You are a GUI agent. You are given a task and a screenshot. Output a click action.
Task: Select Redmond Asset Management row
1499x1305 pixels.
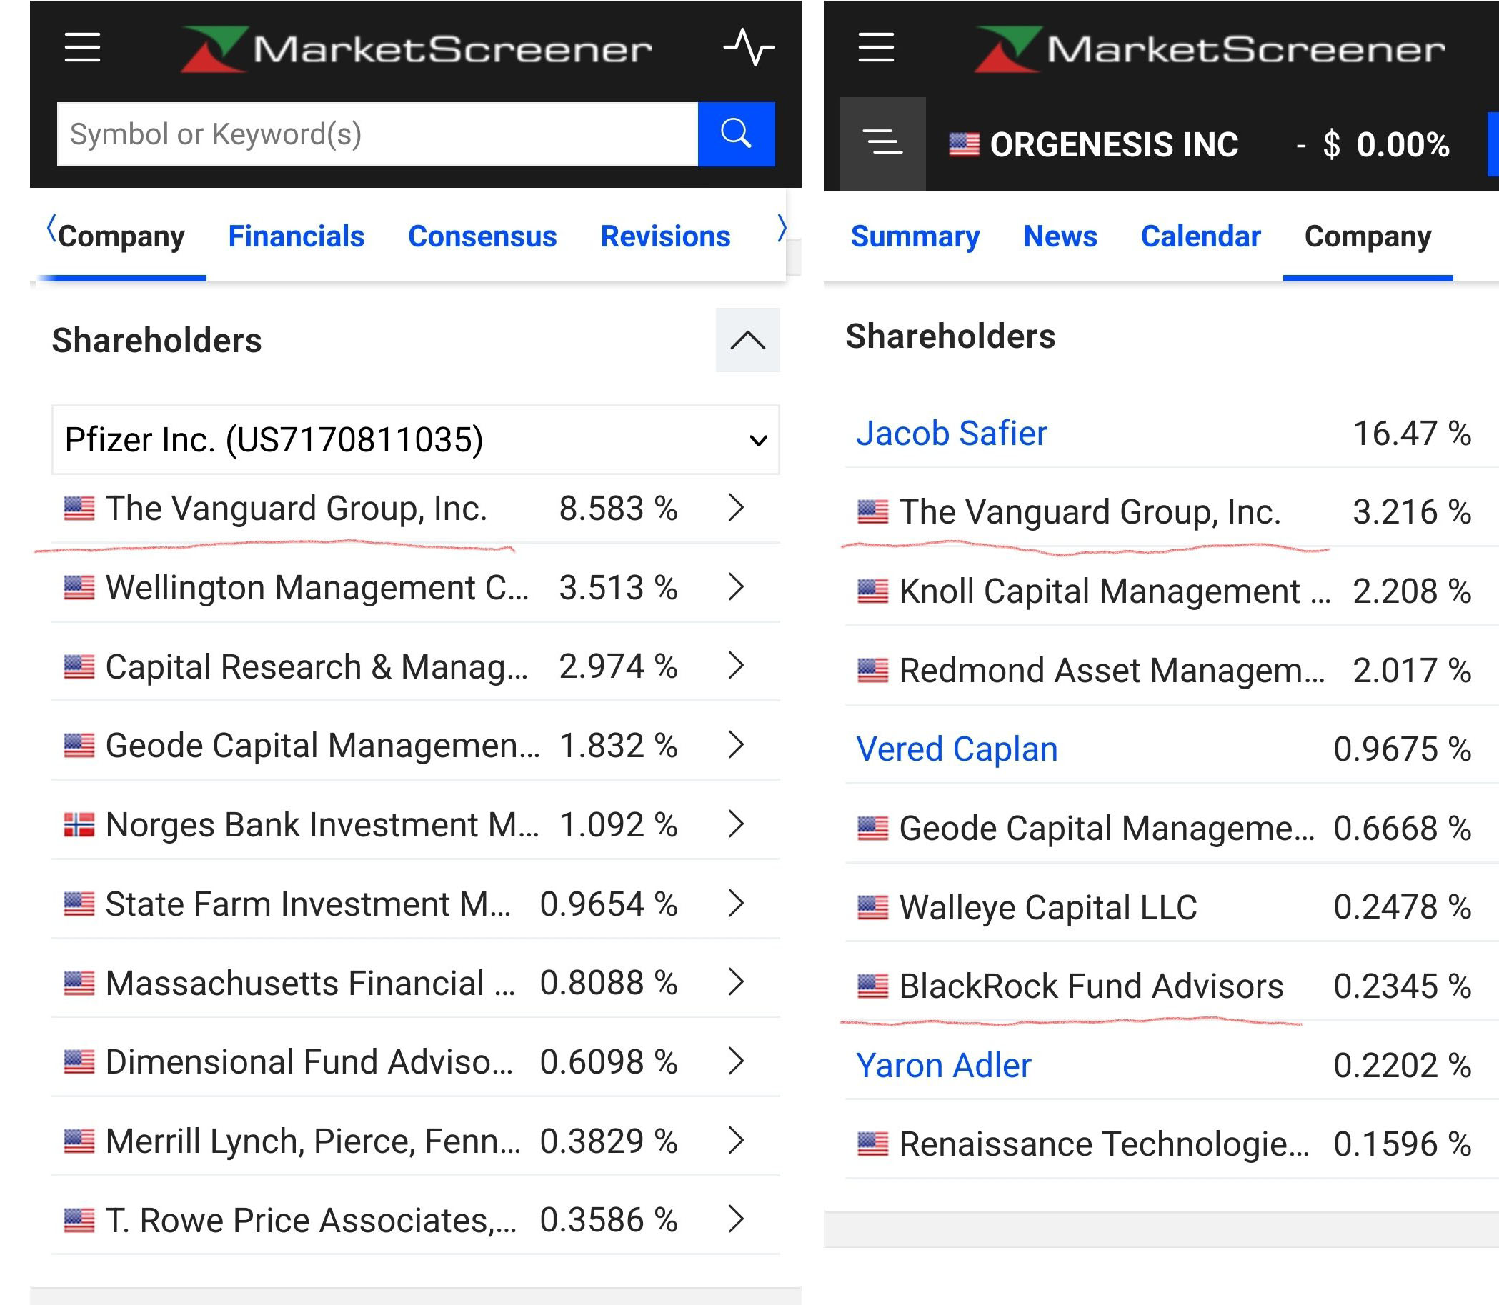(x=1171, y=670)
